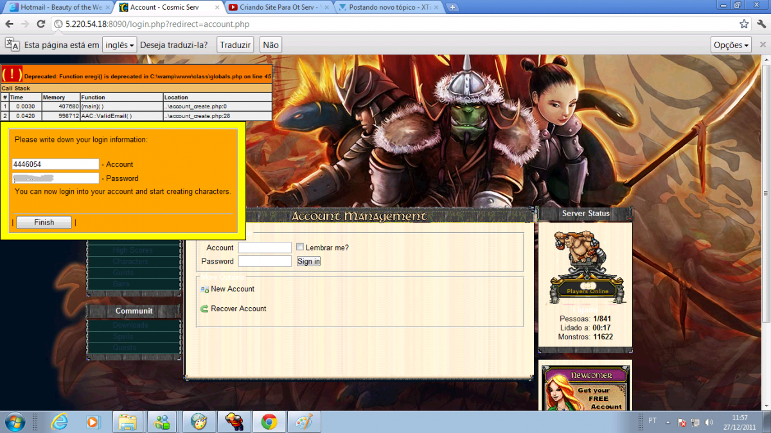Click the Não button
Viewport: 771px width, 433px height.
point(271,45)
